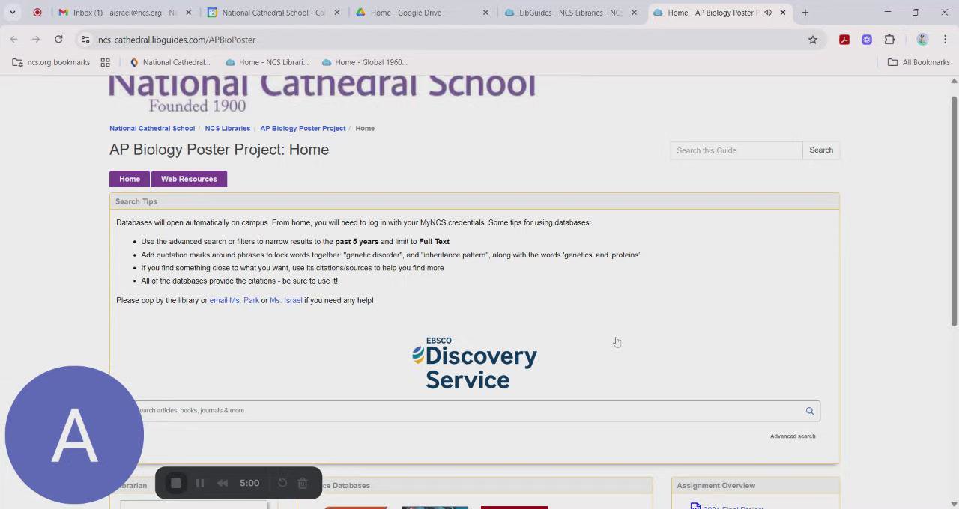Switch to the National Cathedral School calendar tab
Image resolution: width=959 pixels, height=509 pixels.
(x=272, y=13)
